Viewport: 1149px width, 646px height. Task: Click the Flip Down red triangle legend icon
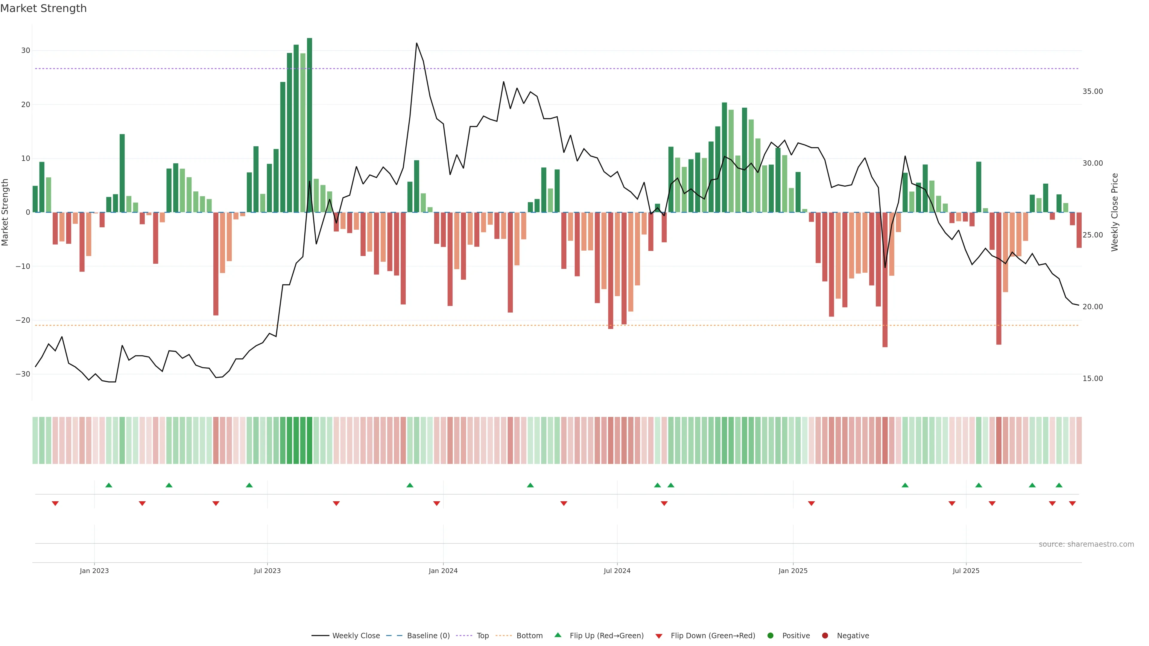coord(658,636)
